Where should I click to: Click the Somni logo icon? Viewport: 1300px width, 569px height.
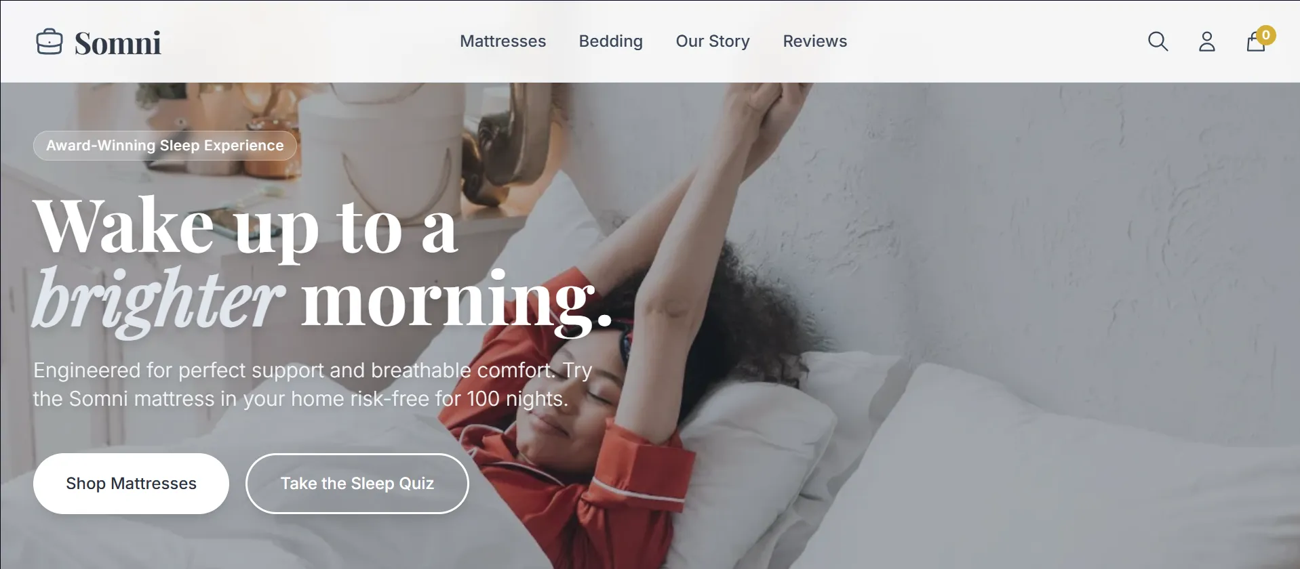pos(49,41)
